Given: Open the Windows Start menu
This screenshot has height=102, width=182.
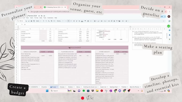Looking at the screenshot, I should tap(47, 91).
